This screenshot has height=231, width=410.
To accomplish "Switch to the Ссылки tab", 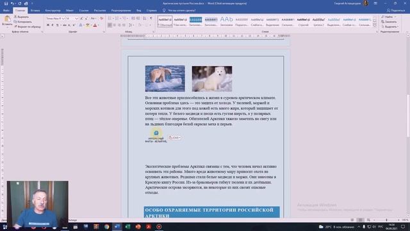I will (x=84, y=10).
